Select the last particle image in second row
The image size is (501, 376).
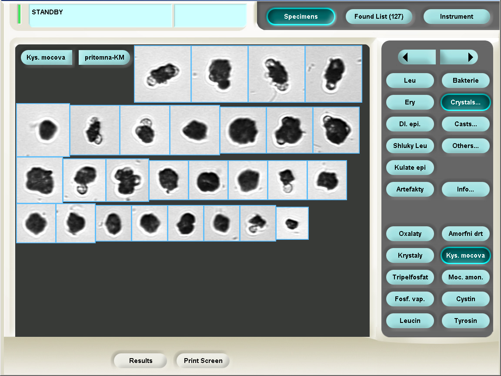[336, 130]
